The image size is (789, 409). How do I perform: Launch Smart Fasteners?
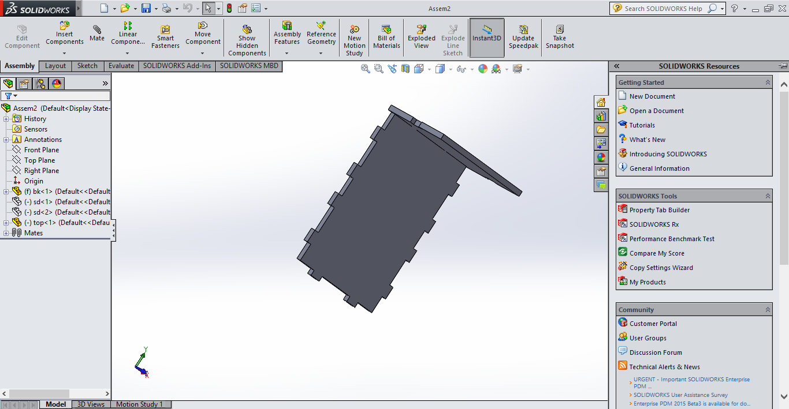pyautogui.click(x=165, y=37)
